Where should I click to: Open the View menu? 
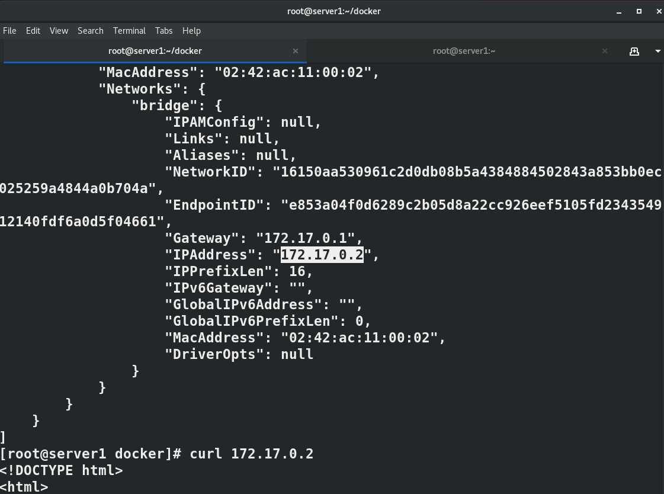tap(59, 30)
